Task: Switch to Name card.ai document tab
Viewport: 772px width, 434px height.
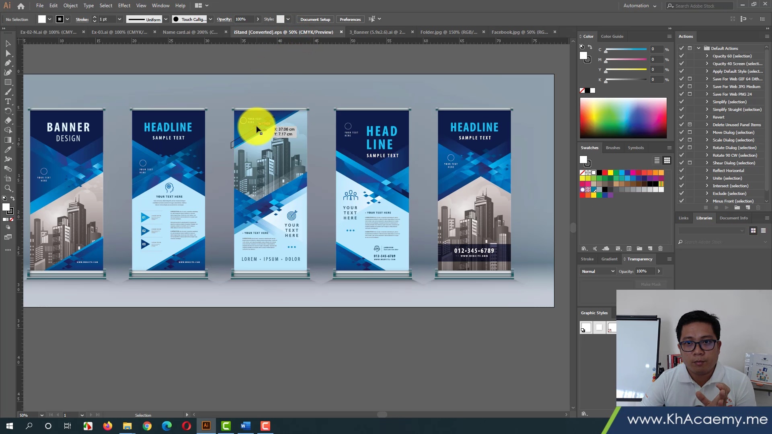Action: coord(190,32)
